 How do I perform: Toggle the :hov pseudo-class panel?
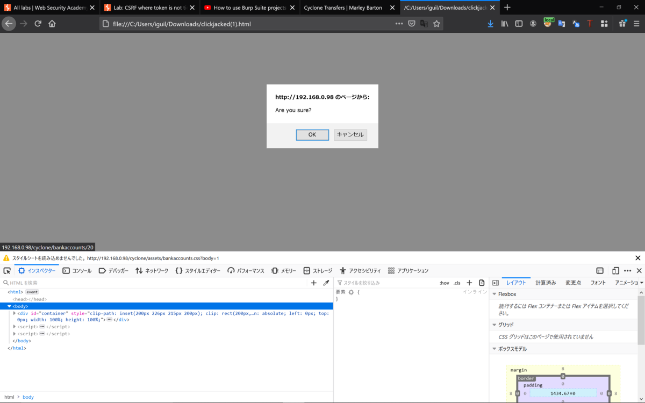point(444,283)
